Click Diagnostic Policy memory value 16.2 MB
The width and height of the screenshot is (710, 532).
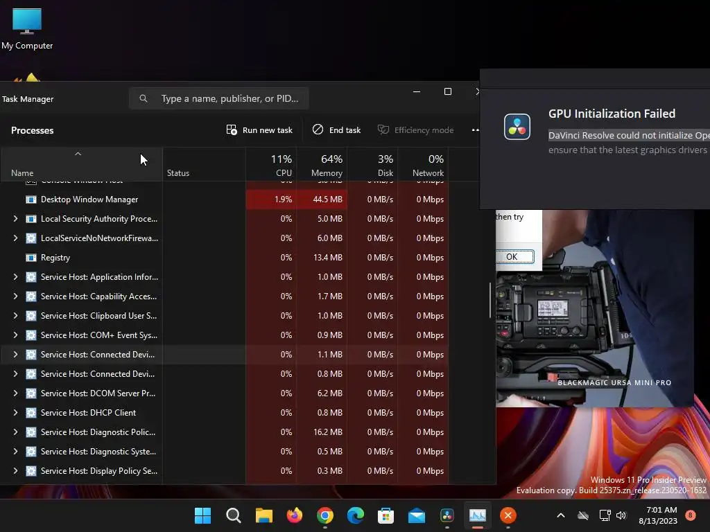tap(327, 432)
